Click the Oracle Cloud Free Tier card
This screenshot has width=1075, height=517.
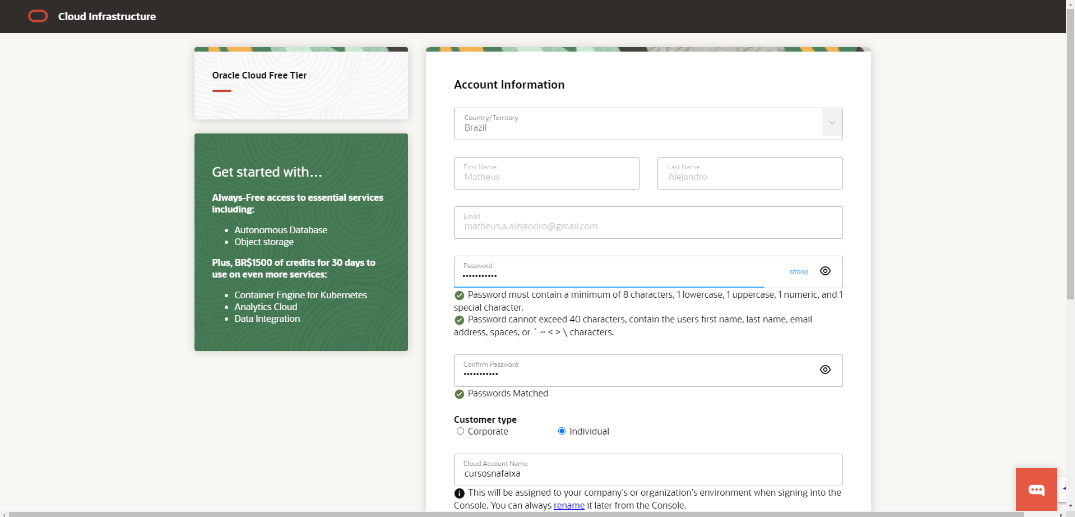tap(301, 84)
